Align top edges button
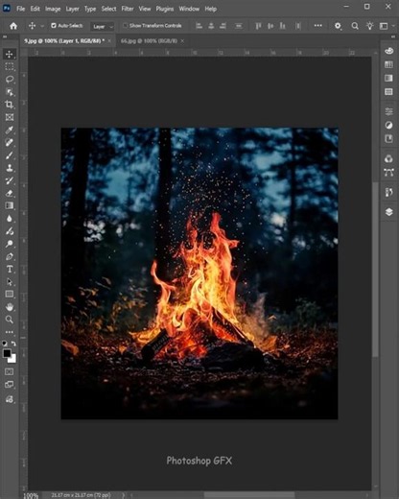 pyautogui.click(x=258, y=26)
